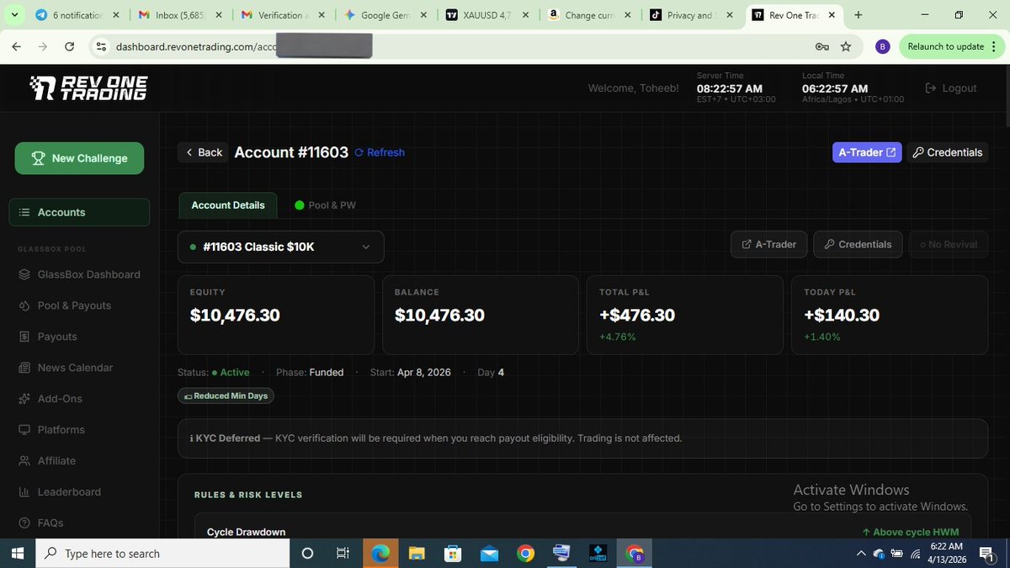Click the Logout link

(951, 88)
